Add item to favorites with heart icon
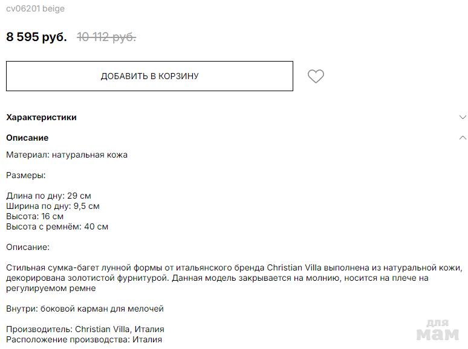This screenshot has width=468, height=349. coord(316,76)
